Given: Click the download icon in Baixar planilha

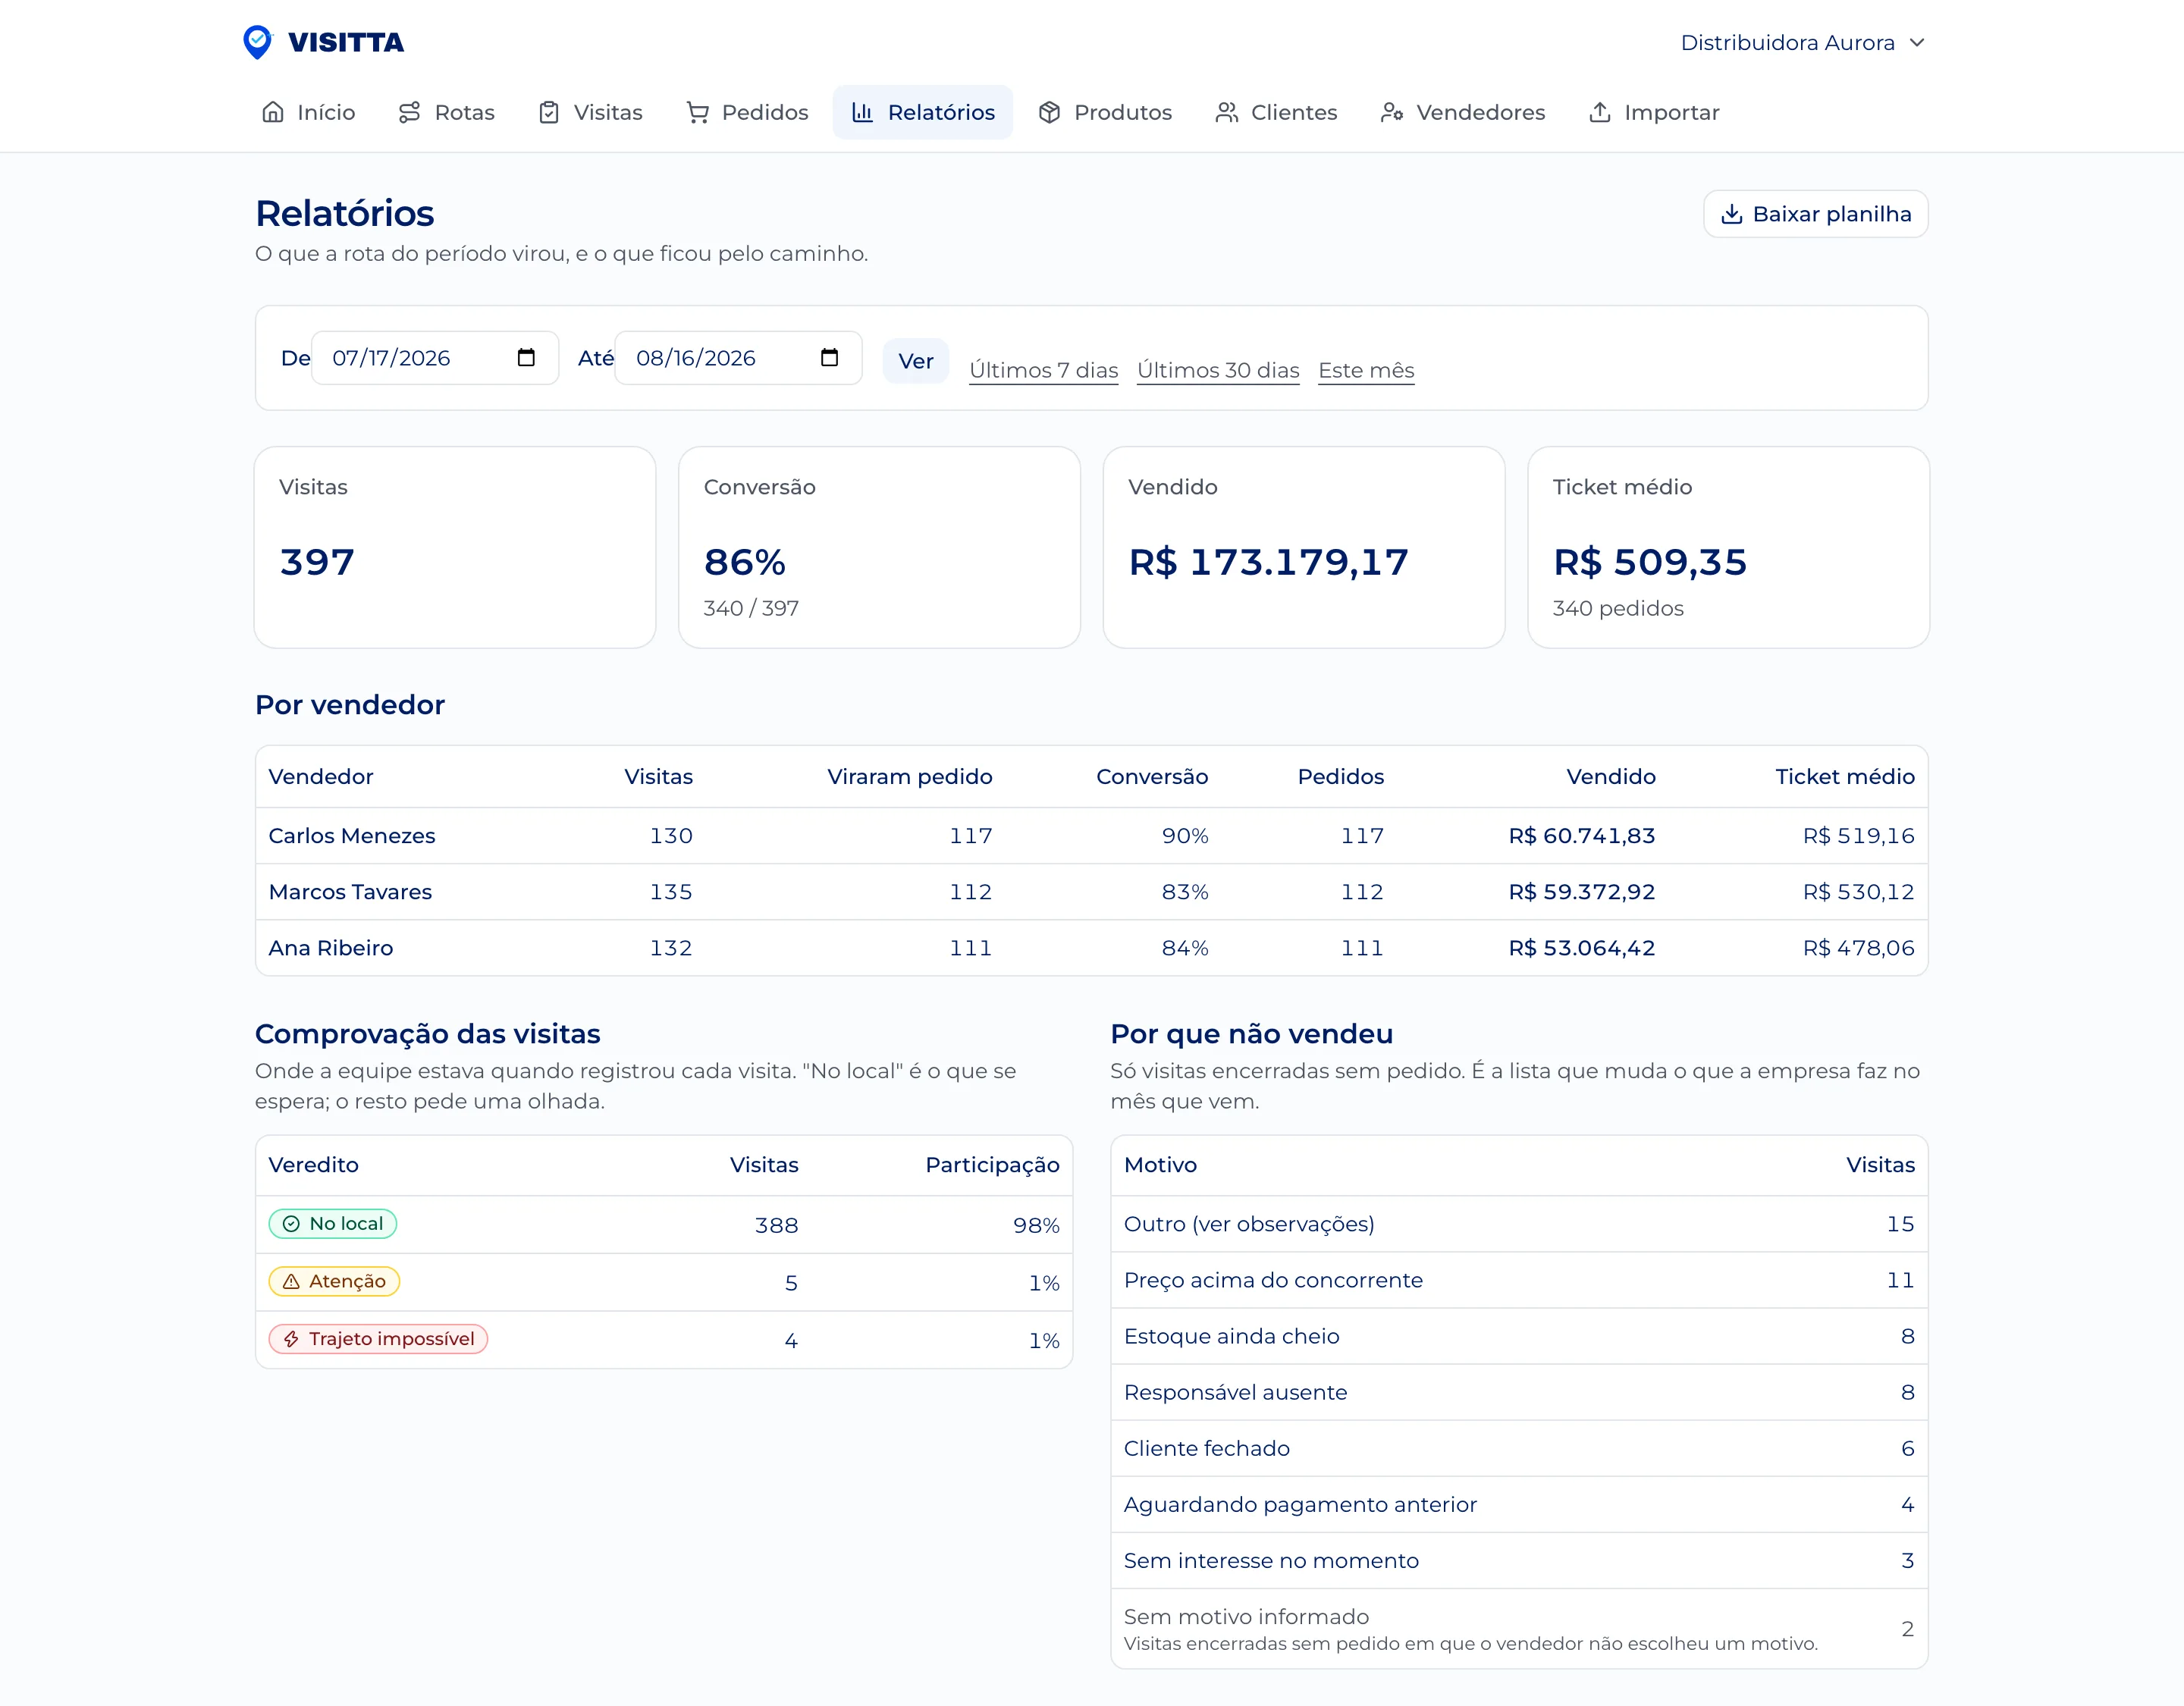Looking at the screenshot, I should (x=1732, y=214).
